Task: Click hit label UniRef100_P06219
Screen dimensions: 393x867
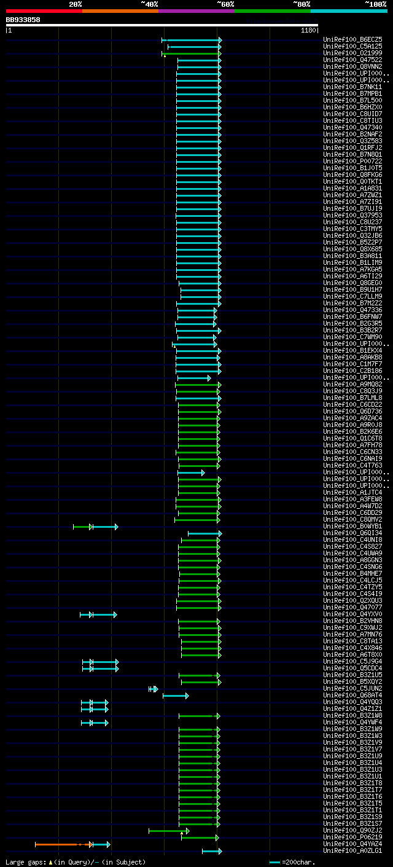Action: 352,837
